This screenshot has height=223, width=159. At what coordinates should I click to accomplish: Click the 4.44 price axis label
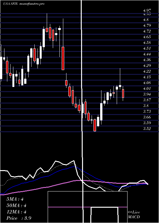coord(147,54)
